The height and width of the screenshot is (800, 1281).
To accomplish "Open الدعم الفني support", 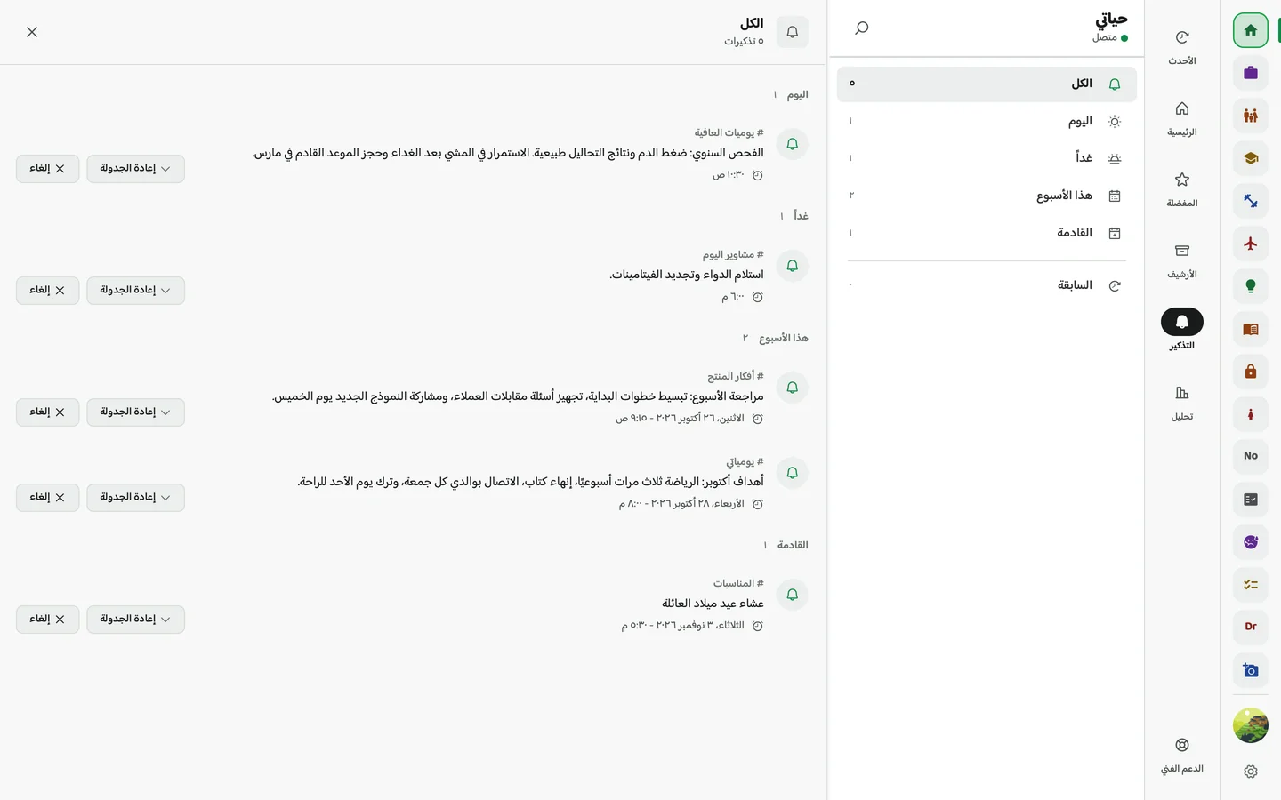I will pyautogui.click(x=1181, y=755).
